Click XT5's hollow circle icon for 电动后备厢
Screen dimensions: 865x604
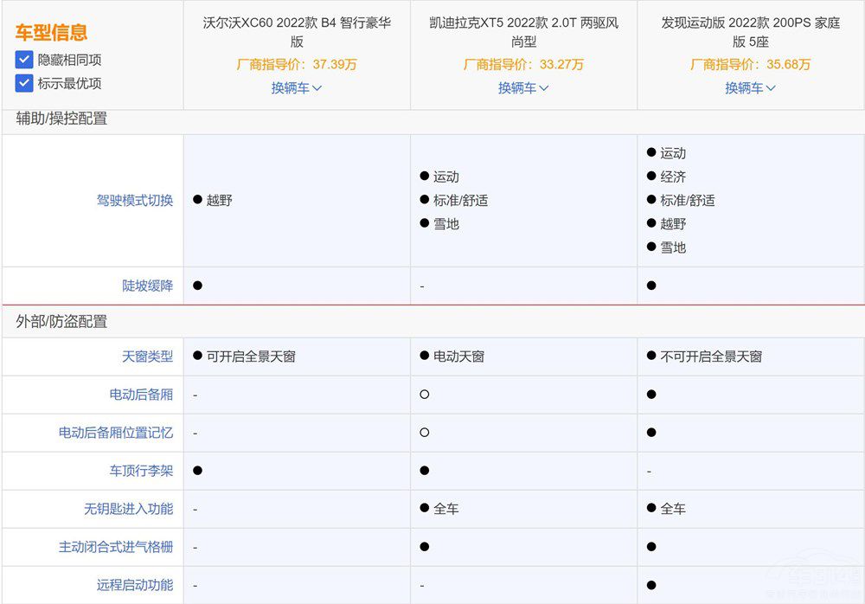coord(424,394)
